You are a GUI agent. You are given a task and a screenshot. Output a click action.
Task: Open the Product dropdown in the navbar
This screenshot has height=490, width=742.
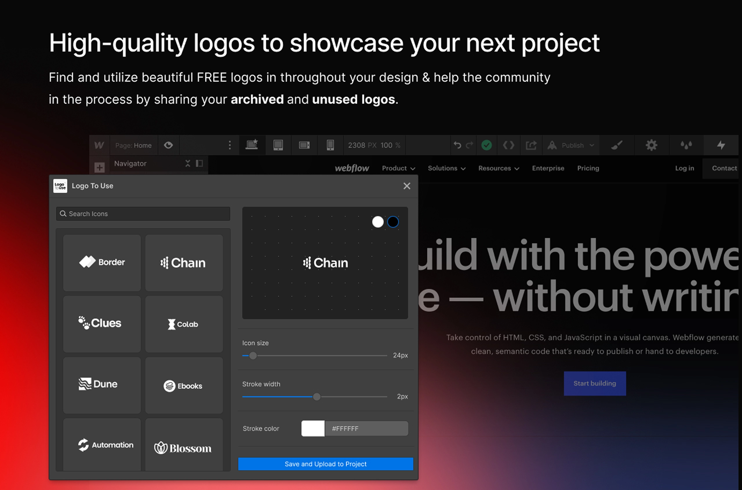pos(398,168)
